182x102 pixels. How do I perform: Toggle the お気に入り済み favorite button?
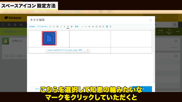(x=169, y=31)
